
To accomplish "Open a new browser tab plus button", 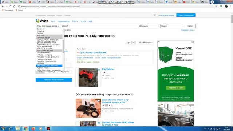I will (x=212, y=2).
